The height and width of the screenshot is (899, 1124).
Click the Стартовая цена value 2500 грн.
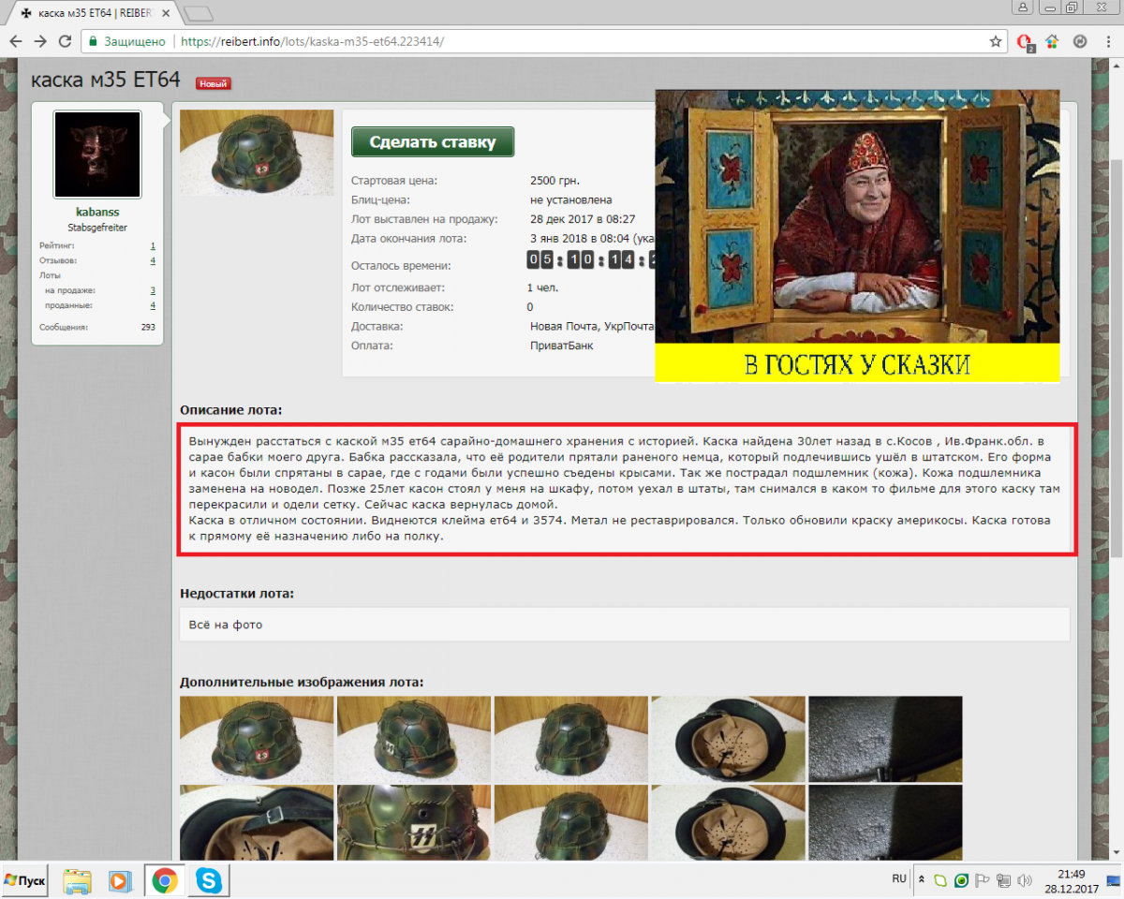[555, 181]
